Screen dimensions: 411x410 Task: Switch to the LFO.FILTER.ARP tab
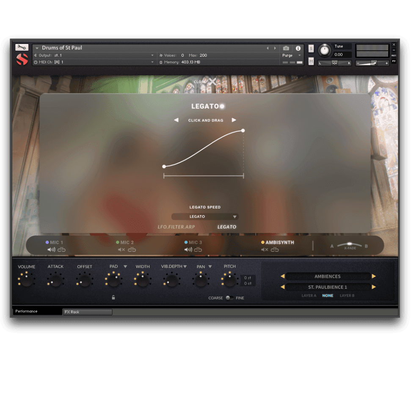[x=176, y=227]
